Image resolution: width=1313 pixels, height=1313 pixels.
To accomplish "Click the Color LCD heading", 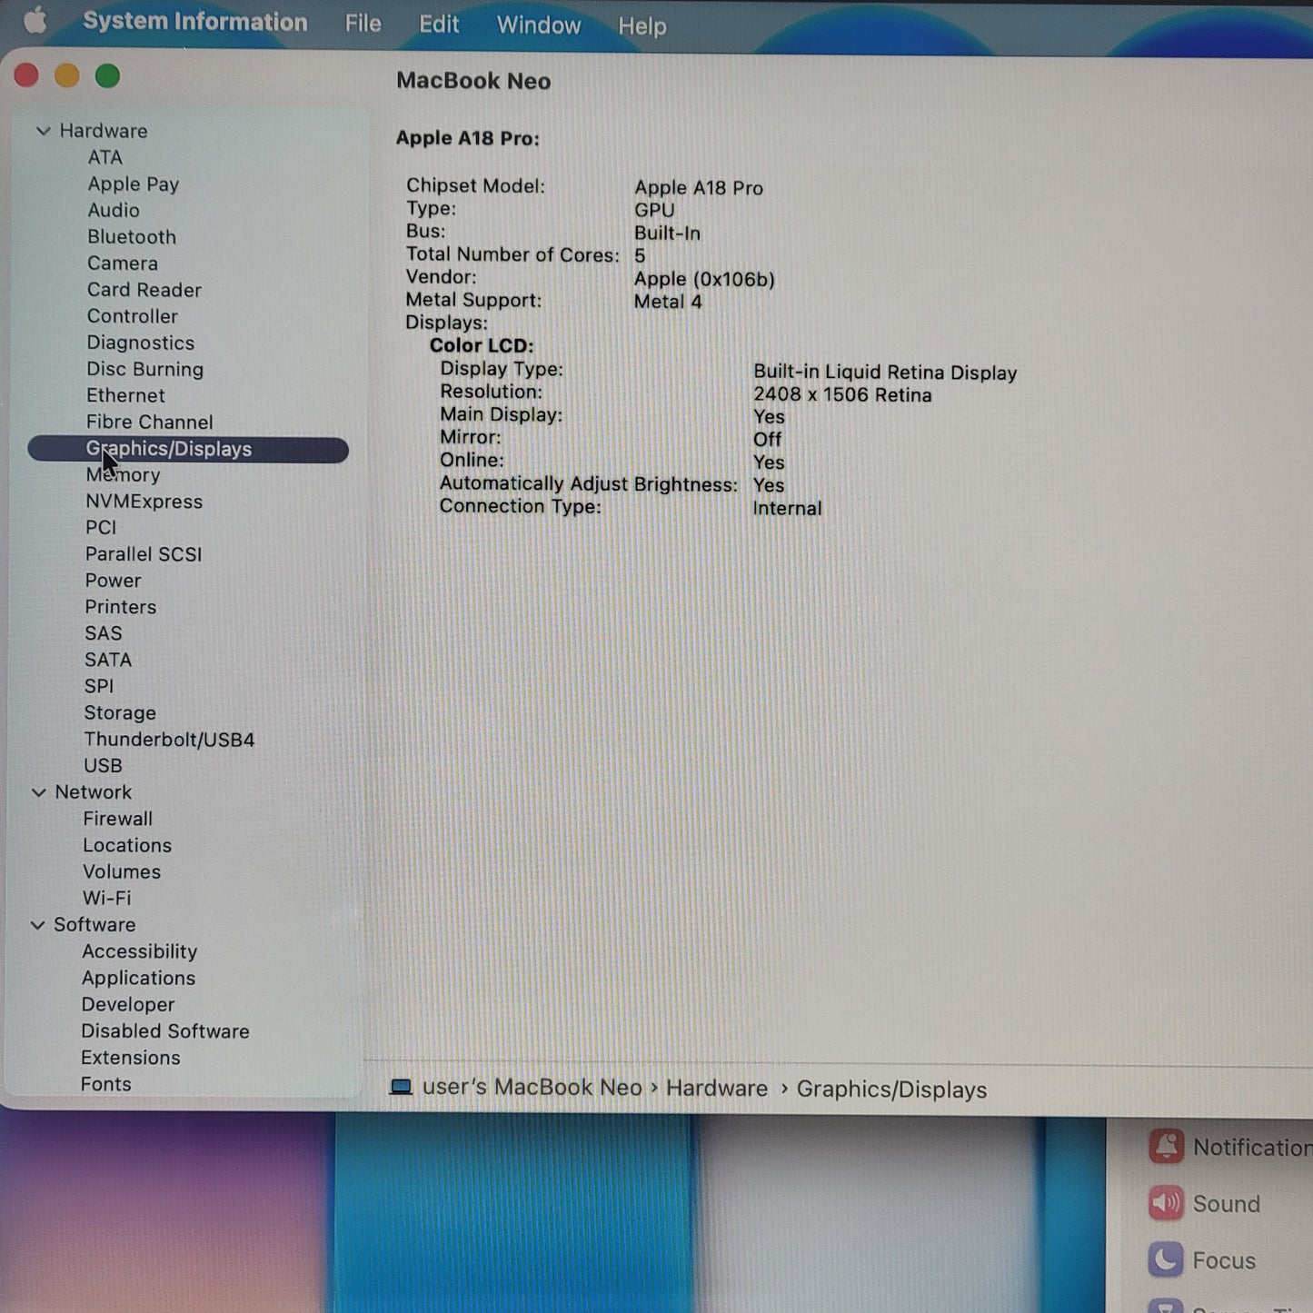I will point(482,345).
